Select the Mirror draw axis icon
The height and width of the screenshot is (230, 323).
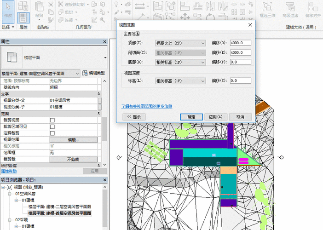223,6
